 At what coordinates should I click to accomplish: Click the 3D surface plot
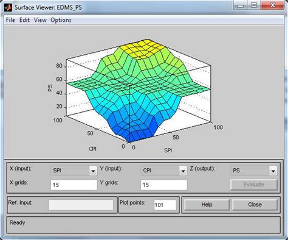click(x=139, y=91)
